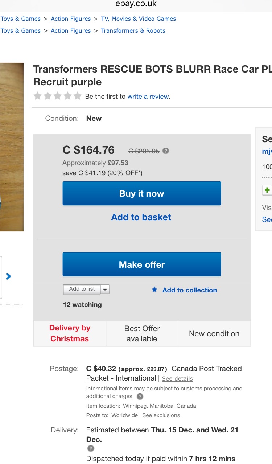Image resolution: width=272 pixels, height=464 pixels.
Task: Click Add to basket link
Action: click(x=141, y=217)
